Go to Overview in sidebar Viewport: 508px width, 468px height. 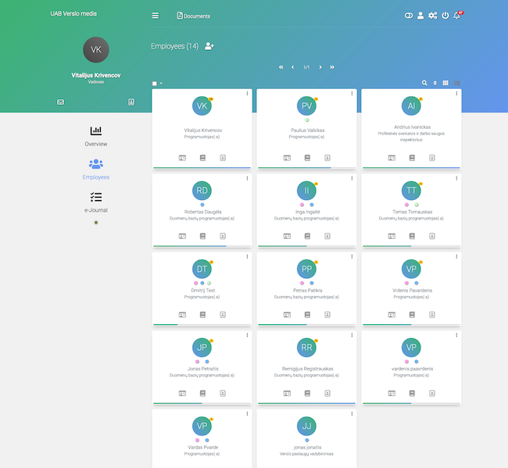(96, 136)
